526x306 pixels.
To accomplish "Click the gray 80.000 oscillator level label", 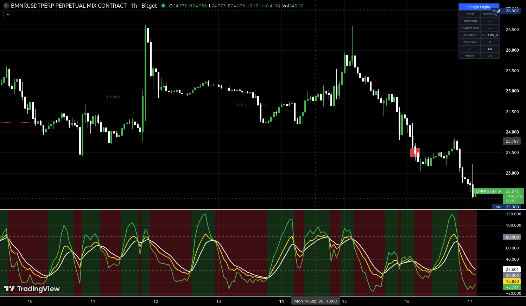I will 512,237.
